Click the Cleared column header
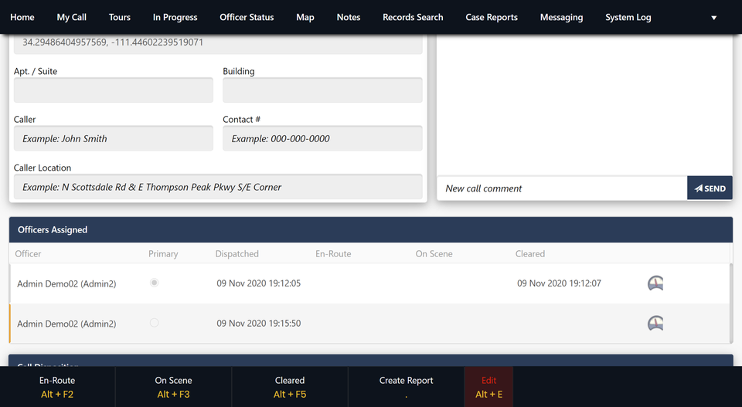Image resolution: width=742 pixels, height=407 pixels. [530, 254]
